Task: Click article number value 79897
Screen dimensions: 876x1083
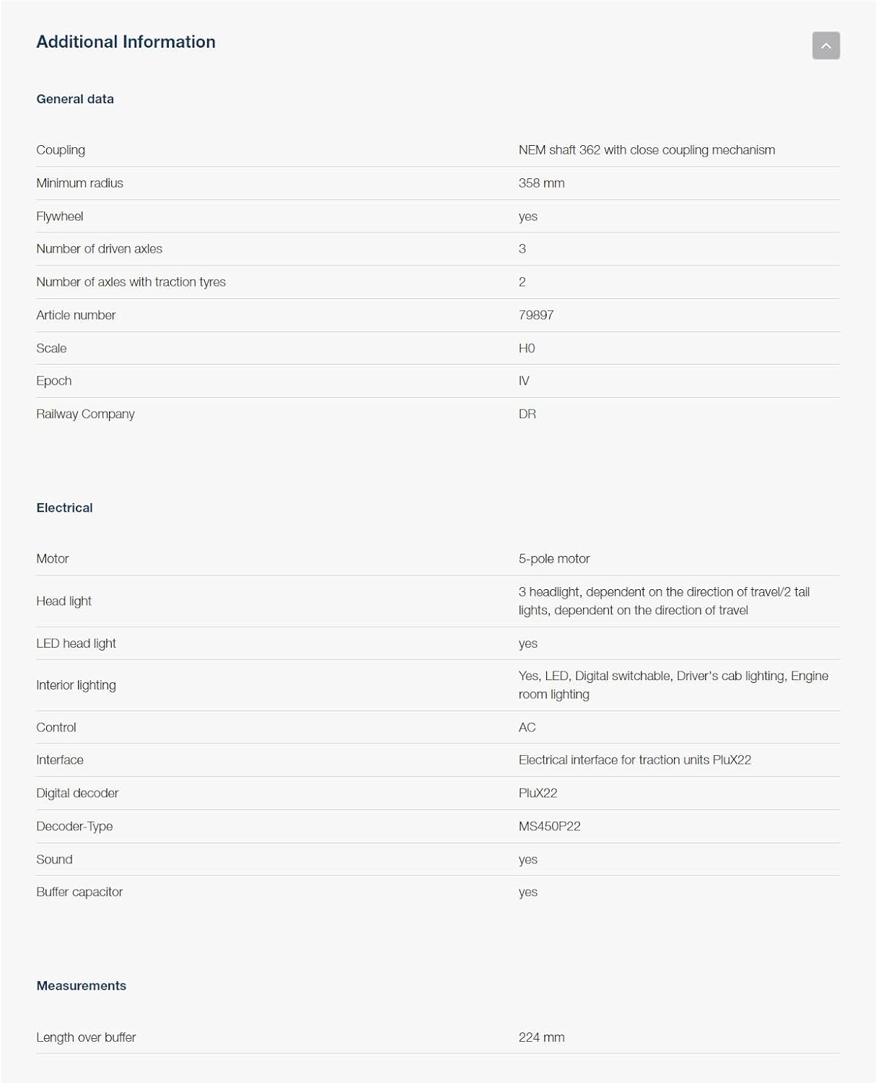Action: 535,316
